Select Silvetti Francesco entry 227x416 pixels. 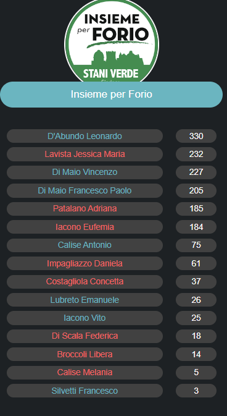click(85, 391)
